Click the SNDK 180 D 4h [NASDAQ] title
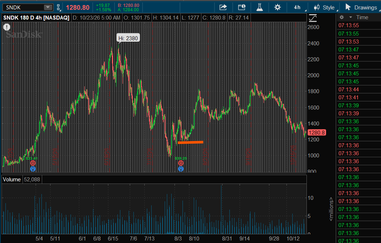This screenshot has width=381, height=243. click(36, 18)
